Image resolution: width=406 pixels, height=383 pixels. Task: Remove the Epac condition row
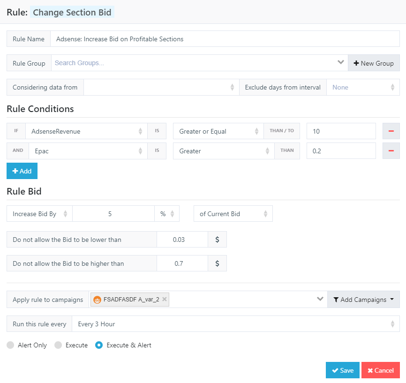pos(391,150)
